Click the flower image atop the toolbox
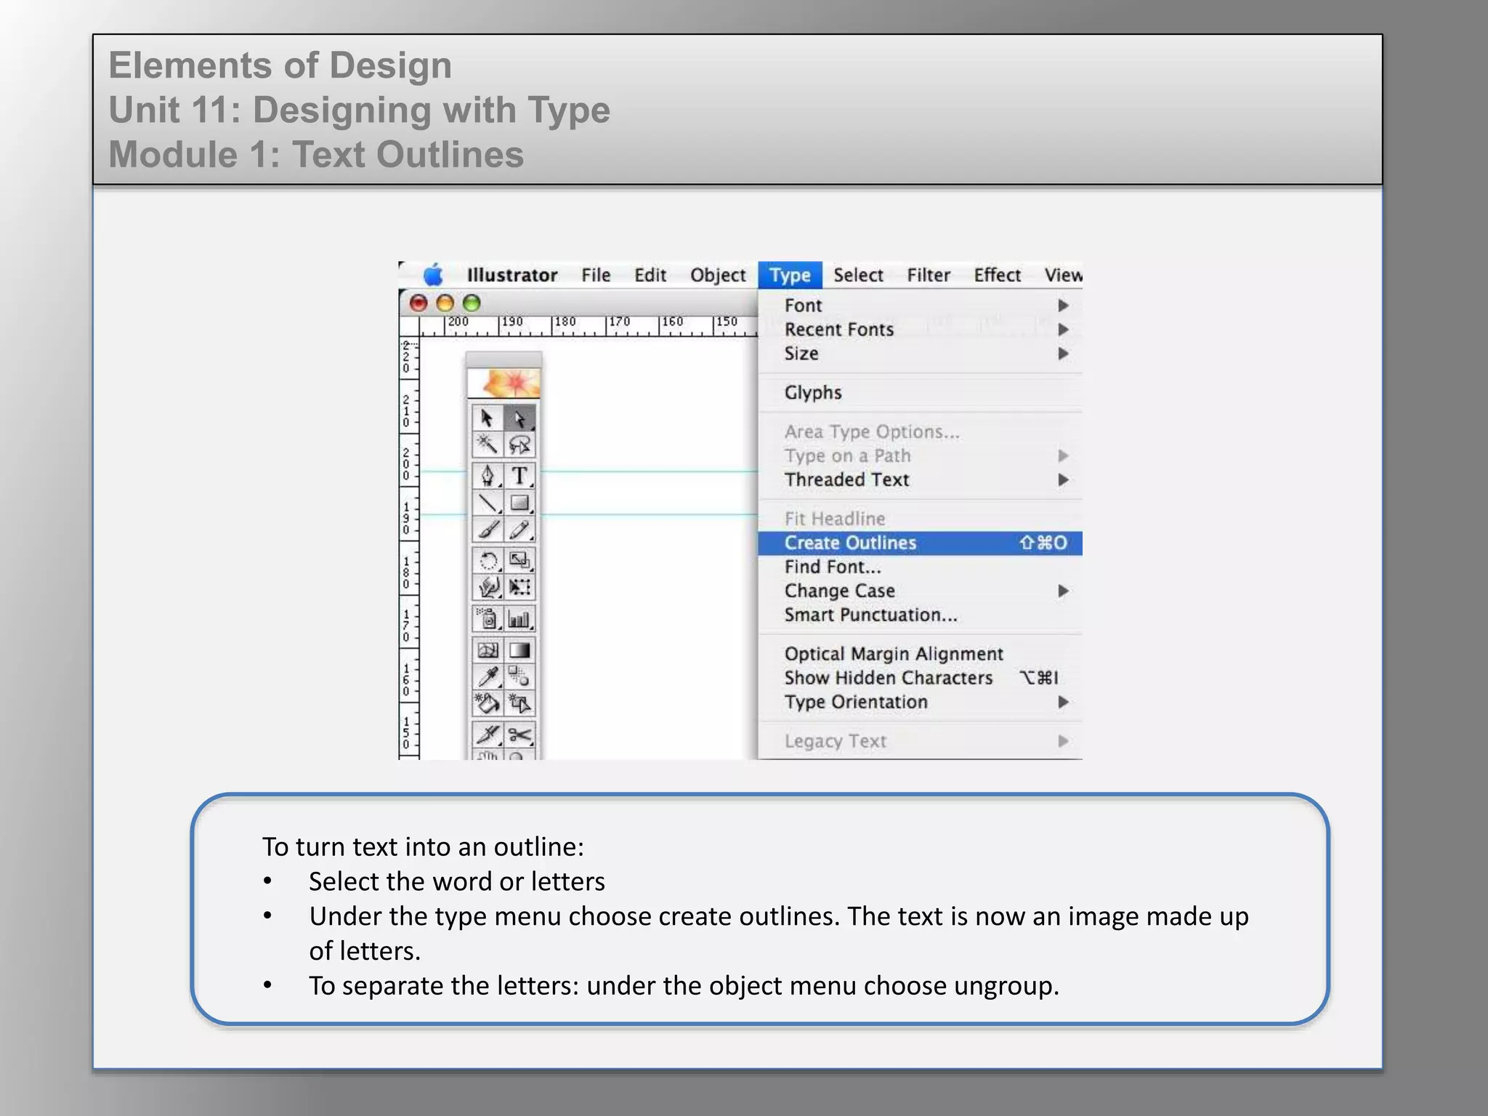The width and height of the screenshot is (1488, 1116). click(x=504, y=383)
